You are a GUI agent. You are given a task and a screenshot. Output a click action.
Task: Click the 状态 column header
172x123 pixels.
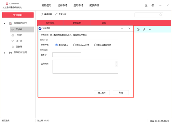104,23
